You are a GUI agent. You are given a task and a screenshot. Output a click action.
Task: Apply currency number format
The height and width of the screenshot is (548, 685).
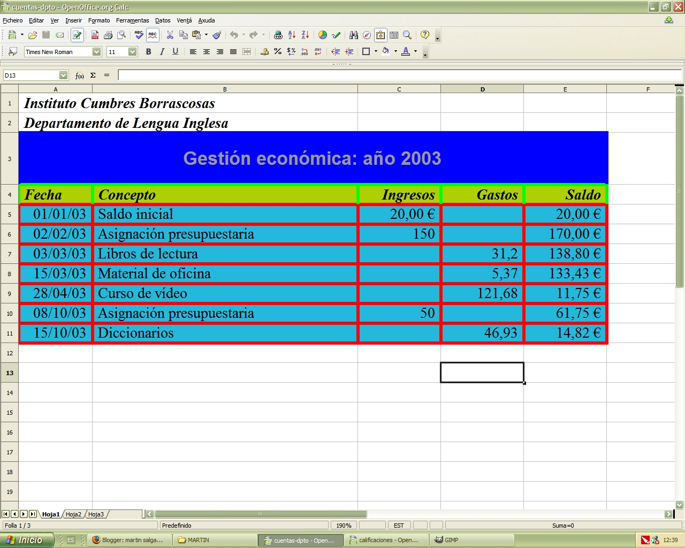pos(264,51)
